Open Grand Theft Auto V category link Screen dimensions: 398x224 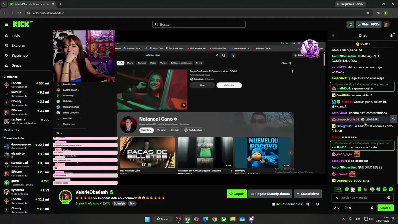[93, 203]
